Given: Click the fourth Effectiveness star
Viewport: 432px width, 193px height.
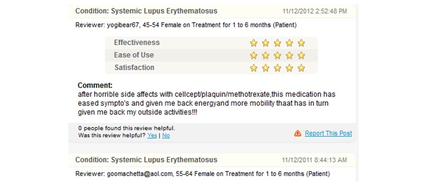Looking at the screenshot, I should pyautogui.click(x=289, y=43).
